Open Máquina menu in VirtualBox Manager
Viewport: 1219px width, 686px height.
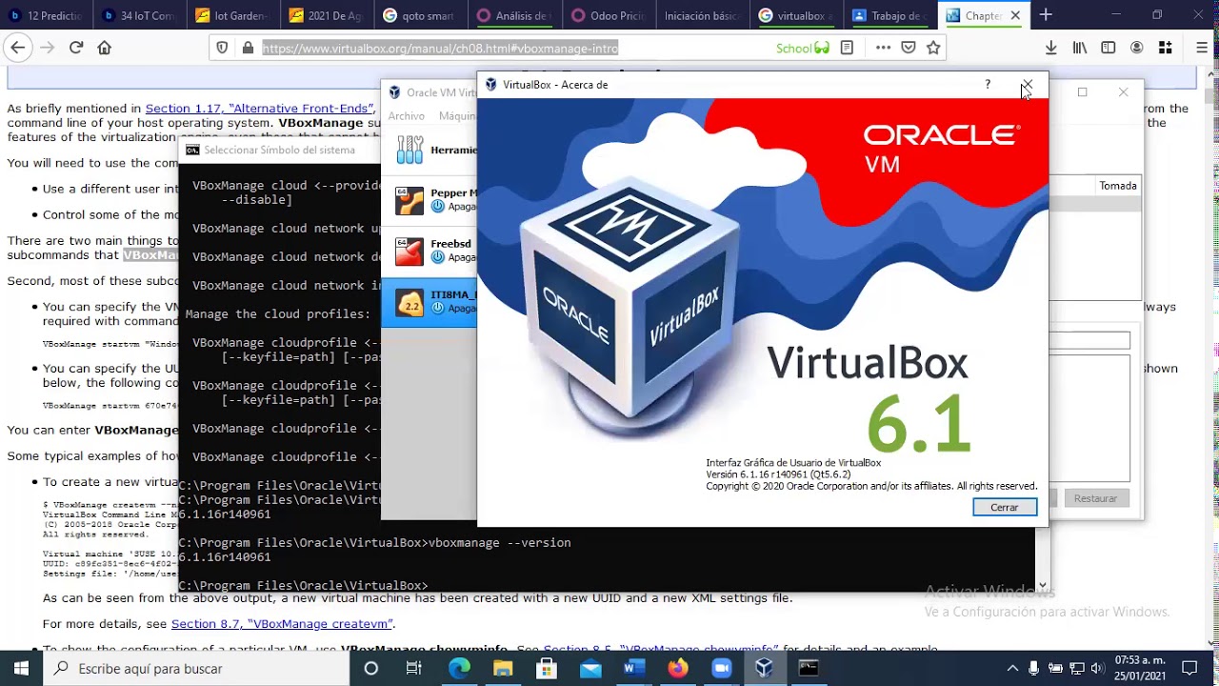pos(457,116)
